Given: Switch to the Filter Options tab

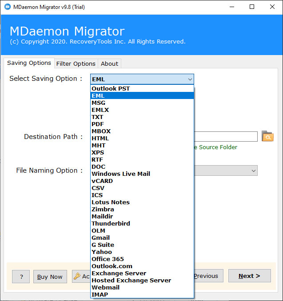Looking at the screenshot, I should [x=76, y=63].
